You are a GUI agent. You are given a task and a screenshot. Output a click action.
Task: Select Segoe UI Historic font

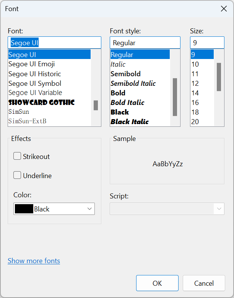49,74
